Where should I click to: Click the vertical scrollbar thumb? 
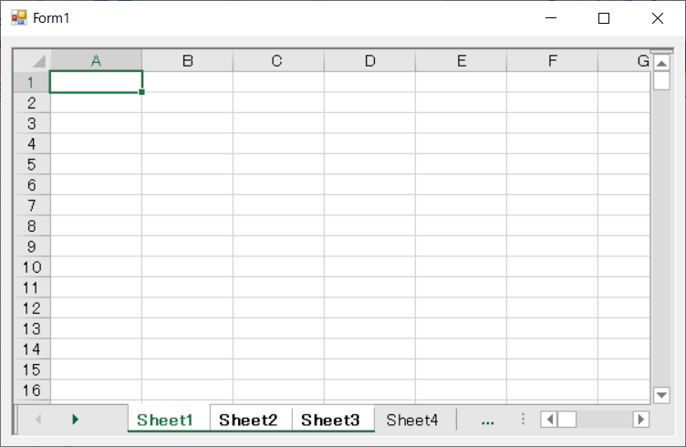(662, 80)
